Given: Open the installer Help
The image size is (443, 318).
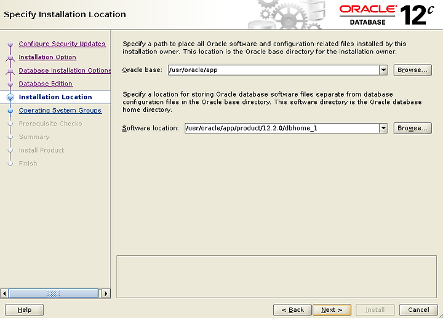Looking at the screenshot, I should 24,310.
